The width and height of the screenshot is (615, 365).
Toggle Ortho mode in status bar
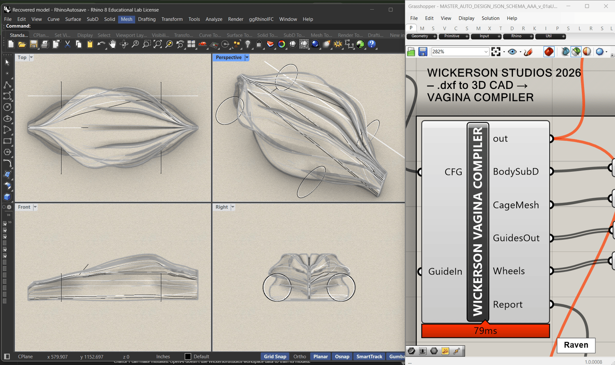tap(300, 356)
